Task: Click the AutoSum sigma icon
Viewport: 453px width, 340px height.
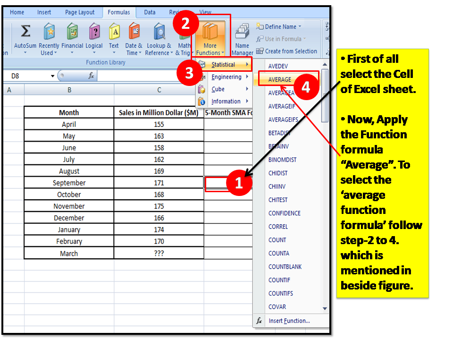Action: (x=25, y=31)
